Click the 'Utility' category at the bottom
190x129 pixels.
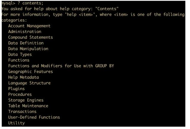pyautogui.click(x=17, y=123)
